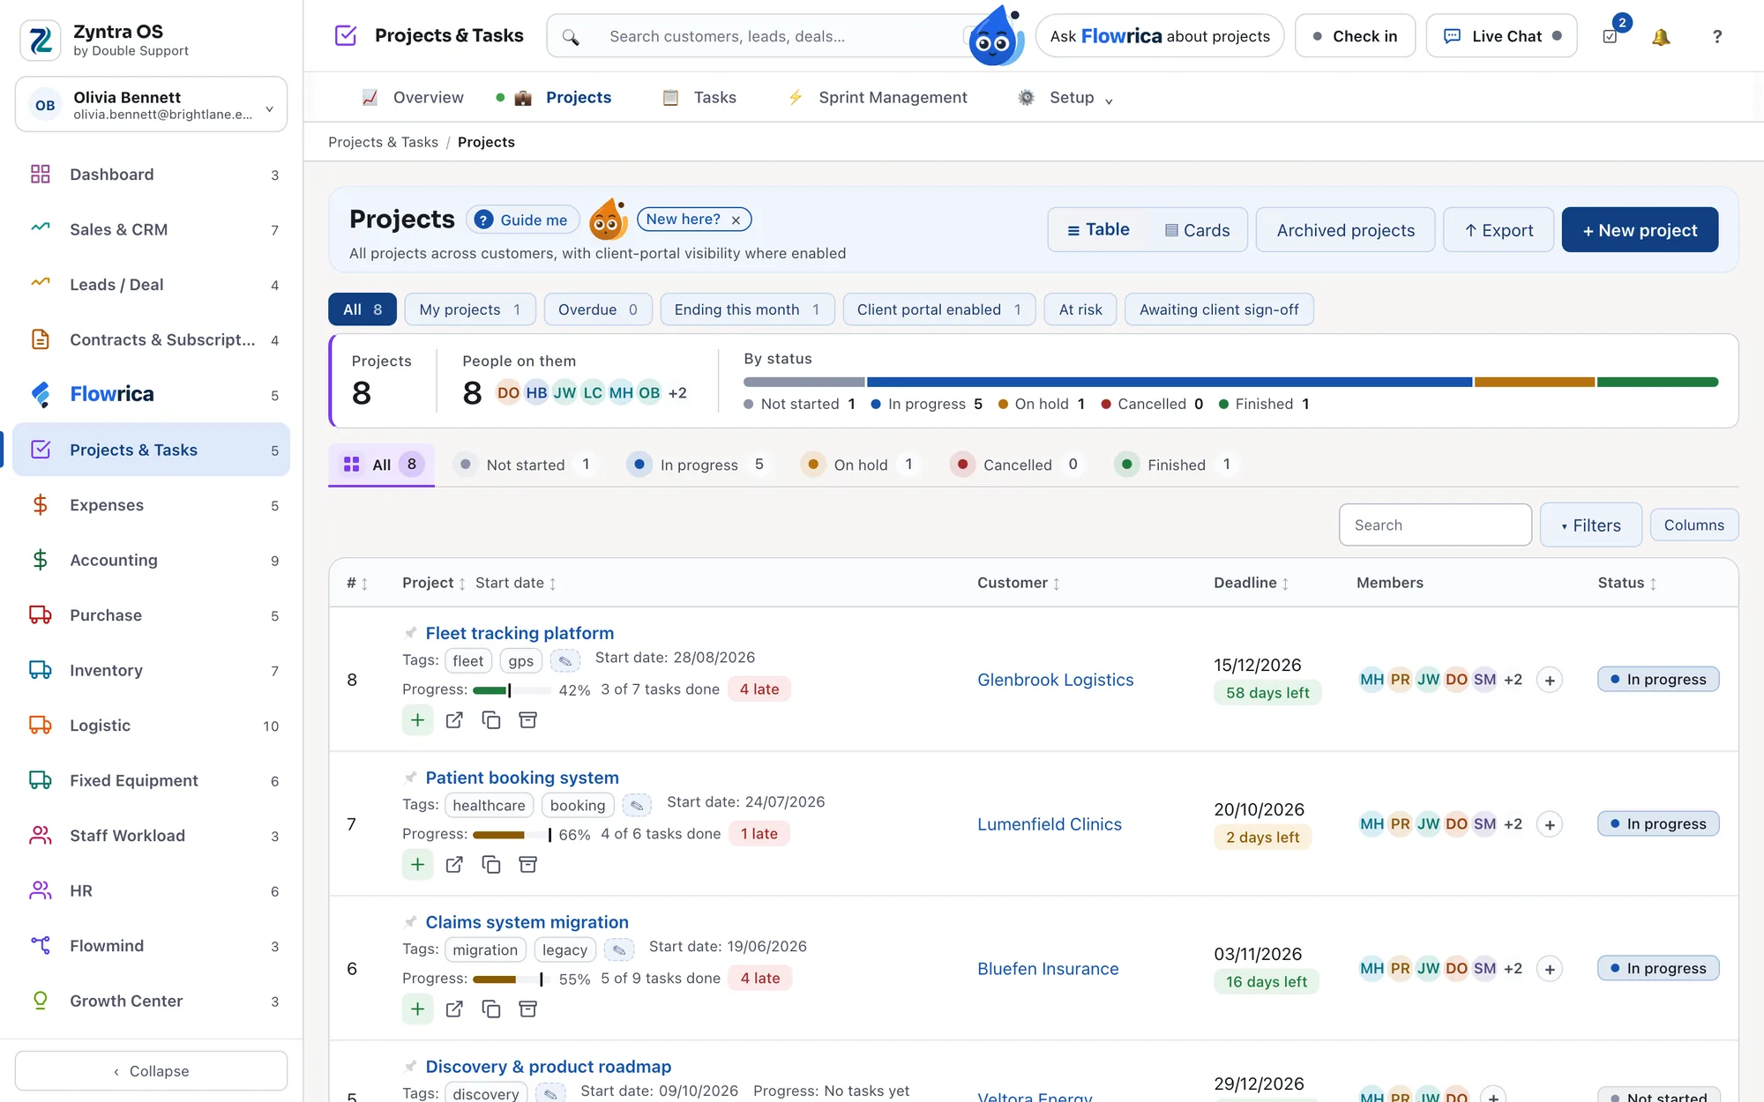Viewport: 1764px width, 1102px height.
Task: Expand the Setup menu
Action: pyautogui.click(x=1065, y=98)
